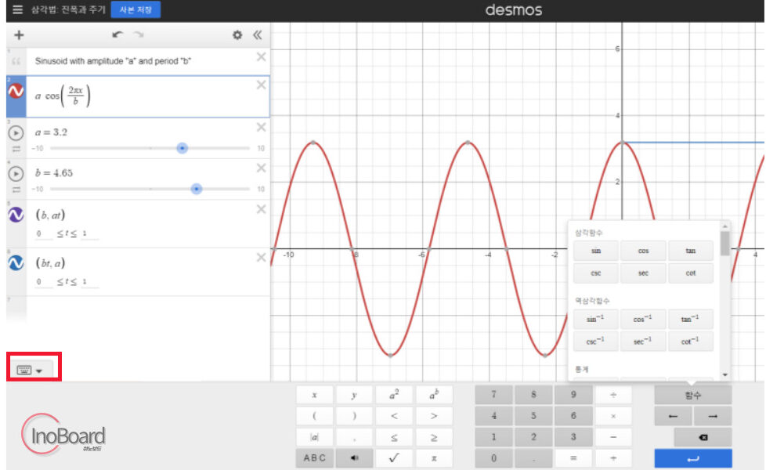Insert cot function

pos(690,273)
